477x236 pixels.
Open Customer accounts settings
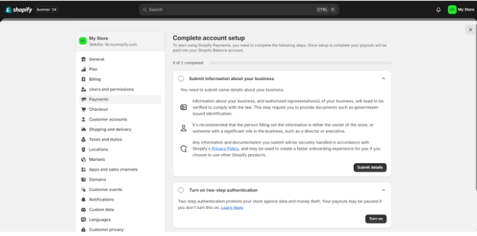point(121,120)
